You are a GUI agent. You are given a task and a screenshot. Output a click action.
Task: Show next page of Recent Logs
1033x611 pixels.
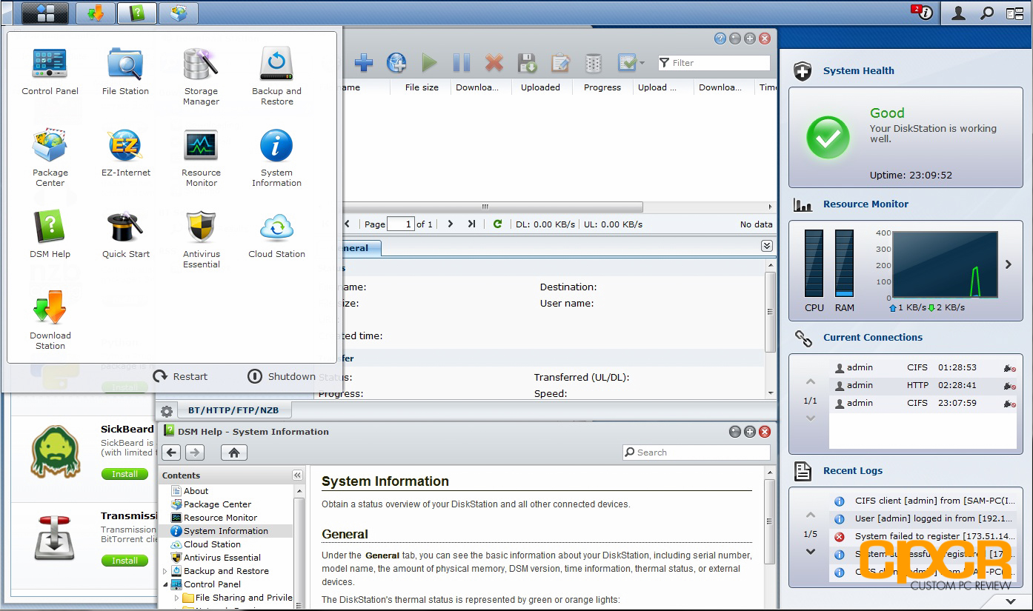click(x=811, y=552)
